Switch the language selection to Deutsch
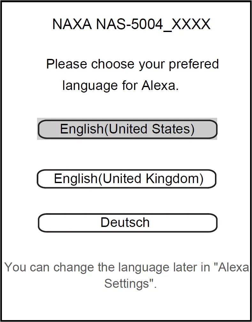 [127, 223]
